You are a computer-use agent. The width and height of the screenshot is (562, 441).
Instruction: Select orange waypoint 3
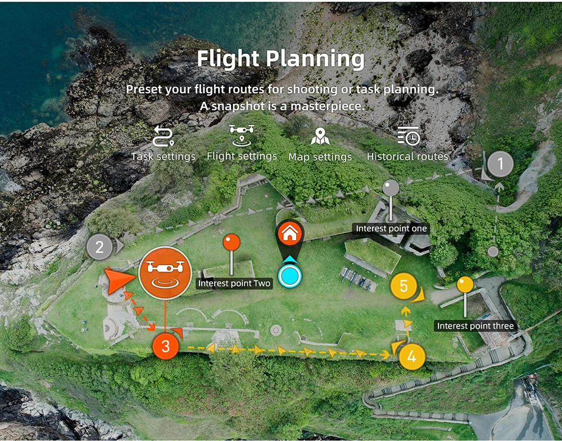click(165, 346)
